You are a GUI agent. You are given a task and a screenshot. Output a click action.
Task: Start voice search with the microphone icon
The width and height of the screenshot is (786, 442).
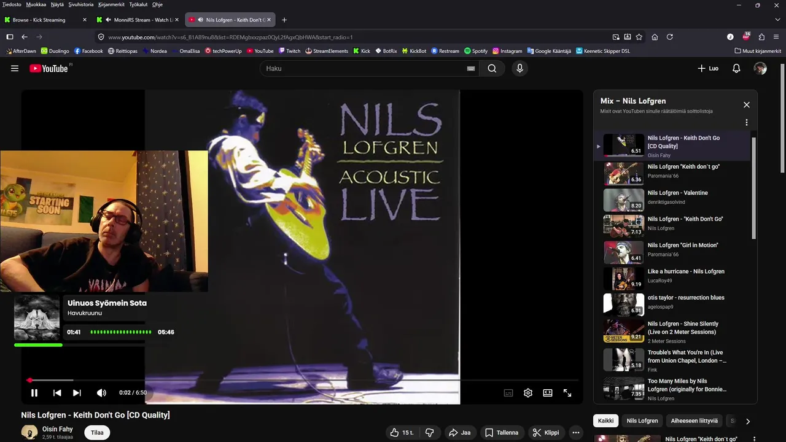(x=519, y=68)
